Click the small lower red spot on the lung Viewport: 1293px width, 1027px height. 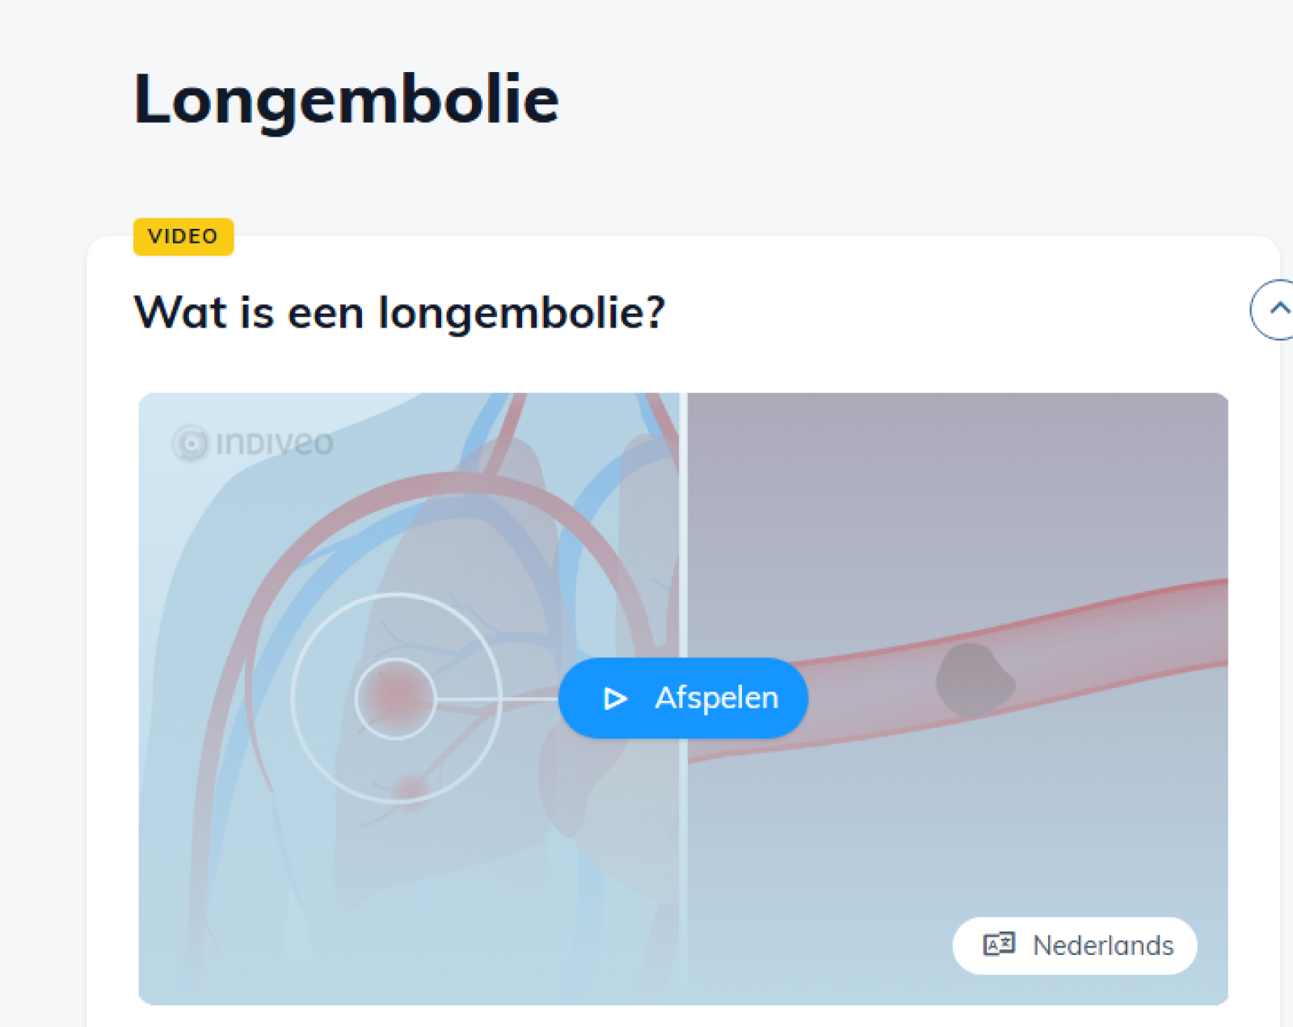point(412,788)
